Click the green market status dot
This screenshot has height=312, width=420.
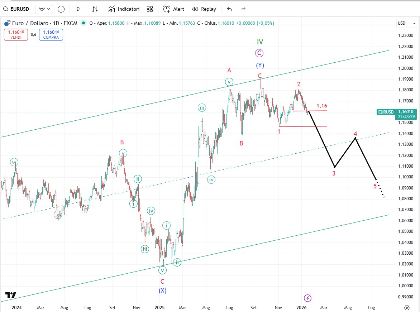(x=83, y=23)
